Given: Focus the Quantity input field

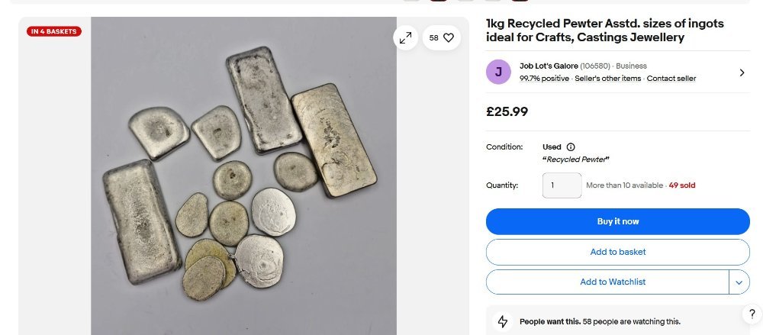Looking at the screenshot, I should [562, 185].
